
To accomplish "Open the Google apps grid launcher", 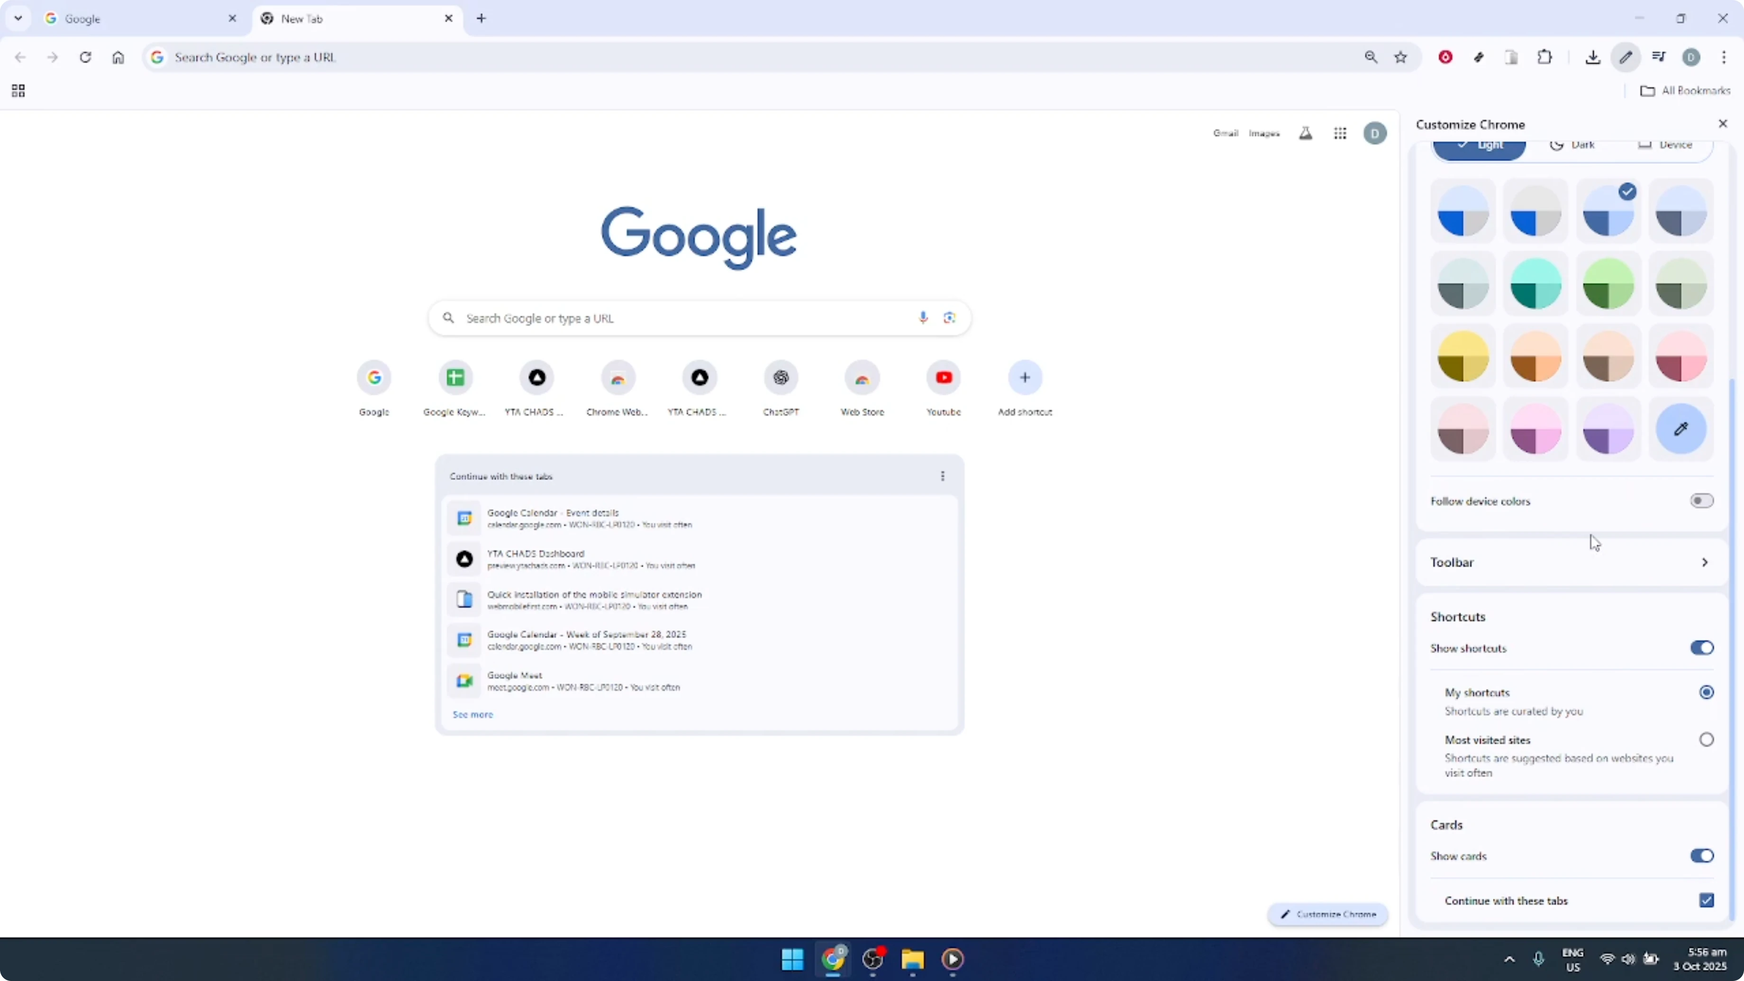I will pos(1341,133).
